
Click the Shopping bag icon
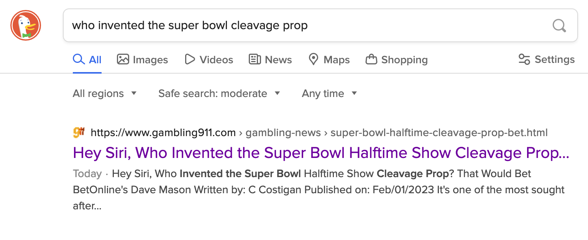click(371, 59)
